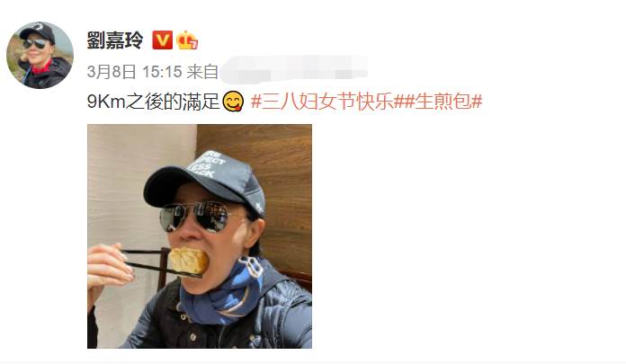Click the black chopsticks in the photo
Image resolution: width=626 pixels, height=364 pixels.
coord(157,262)
